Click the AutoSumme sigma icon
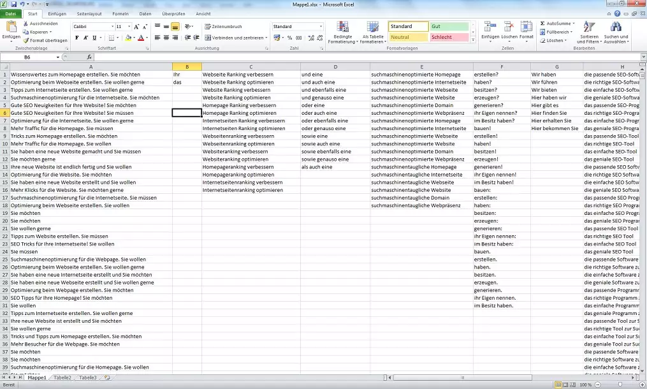 click(x=542, y=24)
